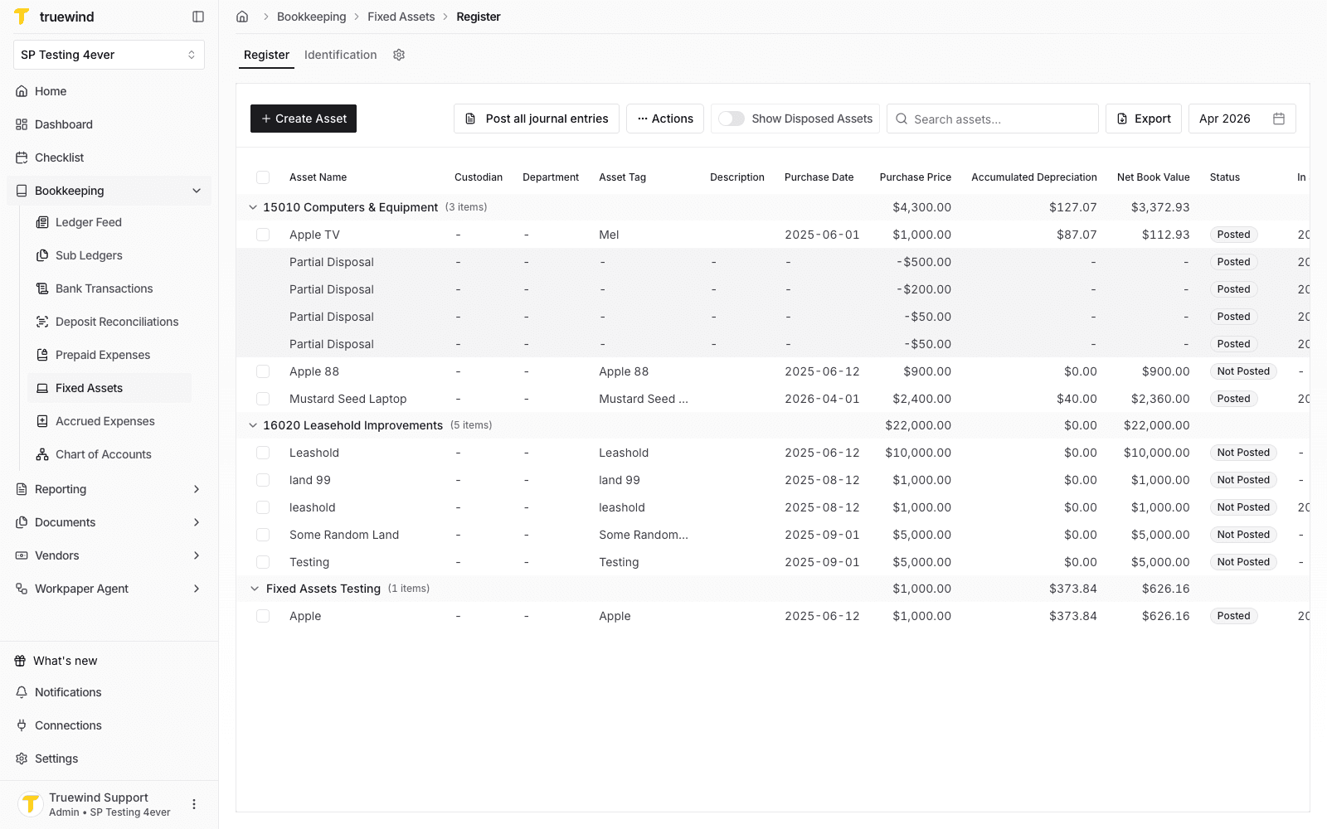1327x829 pixels.
Task: Click the truewind logo icon
Action: click(22, 17)
